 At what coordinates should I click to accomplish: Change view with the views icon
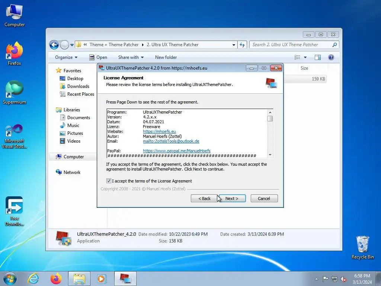click(x=297, y=57)
